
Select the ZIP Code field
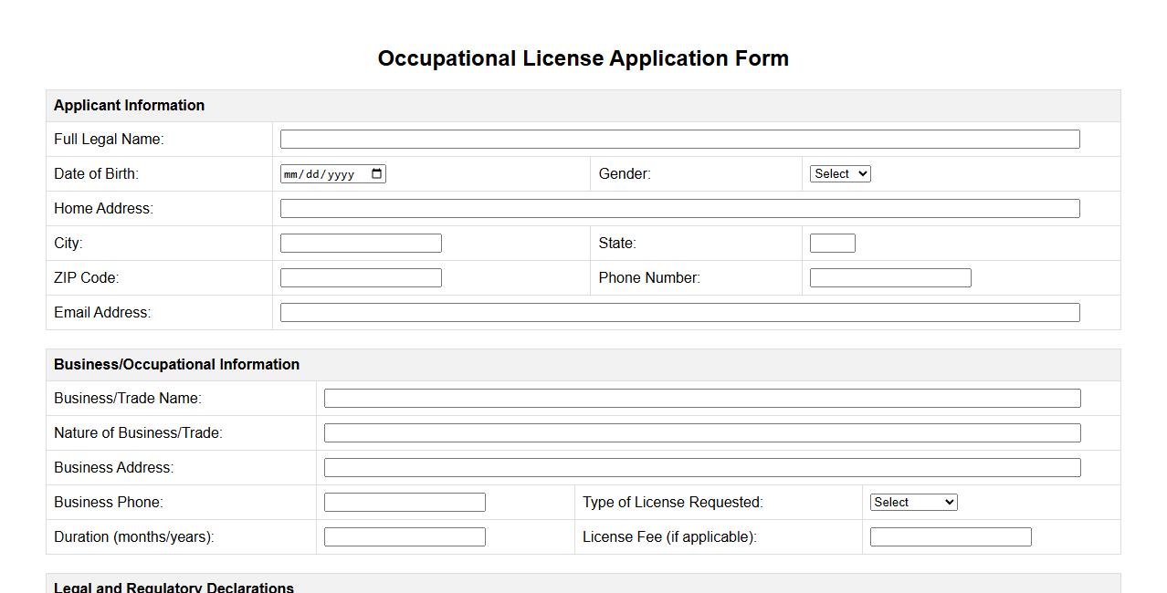coord(360,277)
